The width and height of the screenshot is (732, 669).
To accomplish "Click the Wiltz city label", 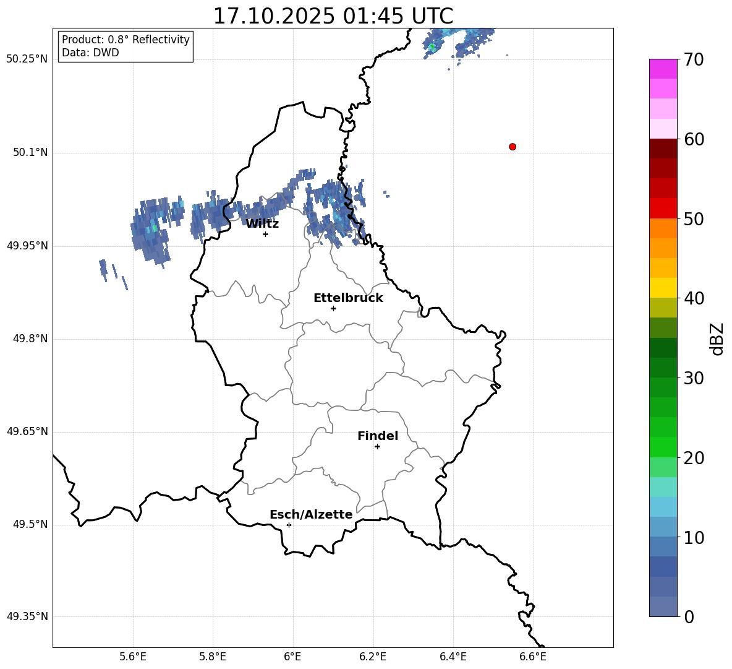I will pyautogui.click(x=262, y=224).
